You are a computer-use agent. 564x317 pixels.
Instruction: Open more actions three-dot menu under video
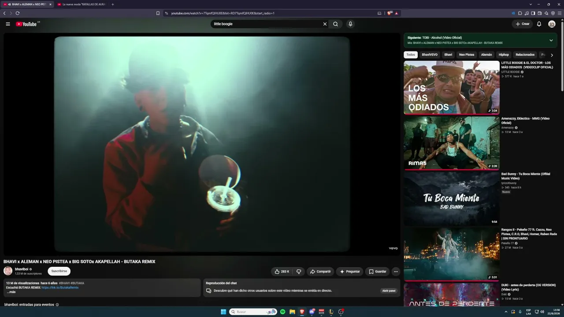click(396, 272)
